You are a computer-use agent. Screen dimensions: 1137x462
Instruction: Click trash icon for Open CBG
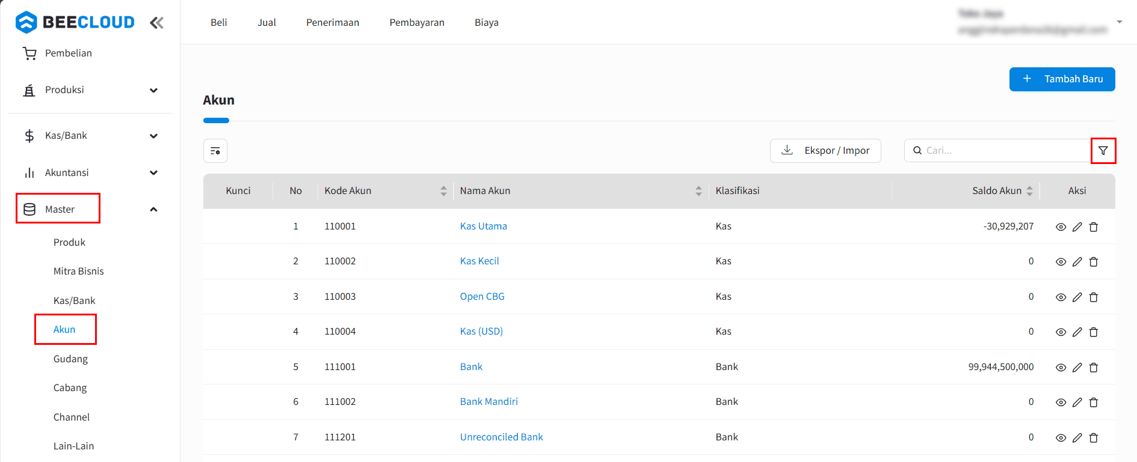coord(1094,297)
